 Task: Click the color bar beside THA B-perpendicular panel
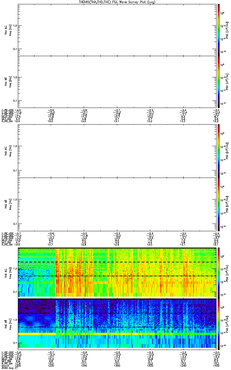tap(219, 30)
